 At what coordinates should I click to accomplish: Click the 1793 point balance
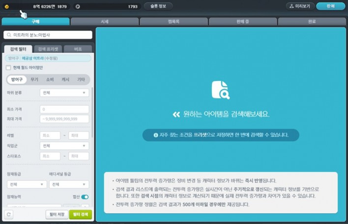coord(133,7)
